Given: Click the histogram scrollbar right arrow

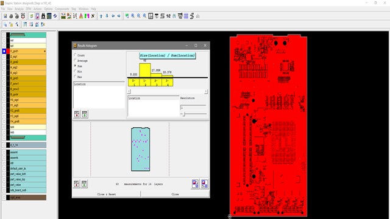Looking at the screenshot, I should pos(206,92).
